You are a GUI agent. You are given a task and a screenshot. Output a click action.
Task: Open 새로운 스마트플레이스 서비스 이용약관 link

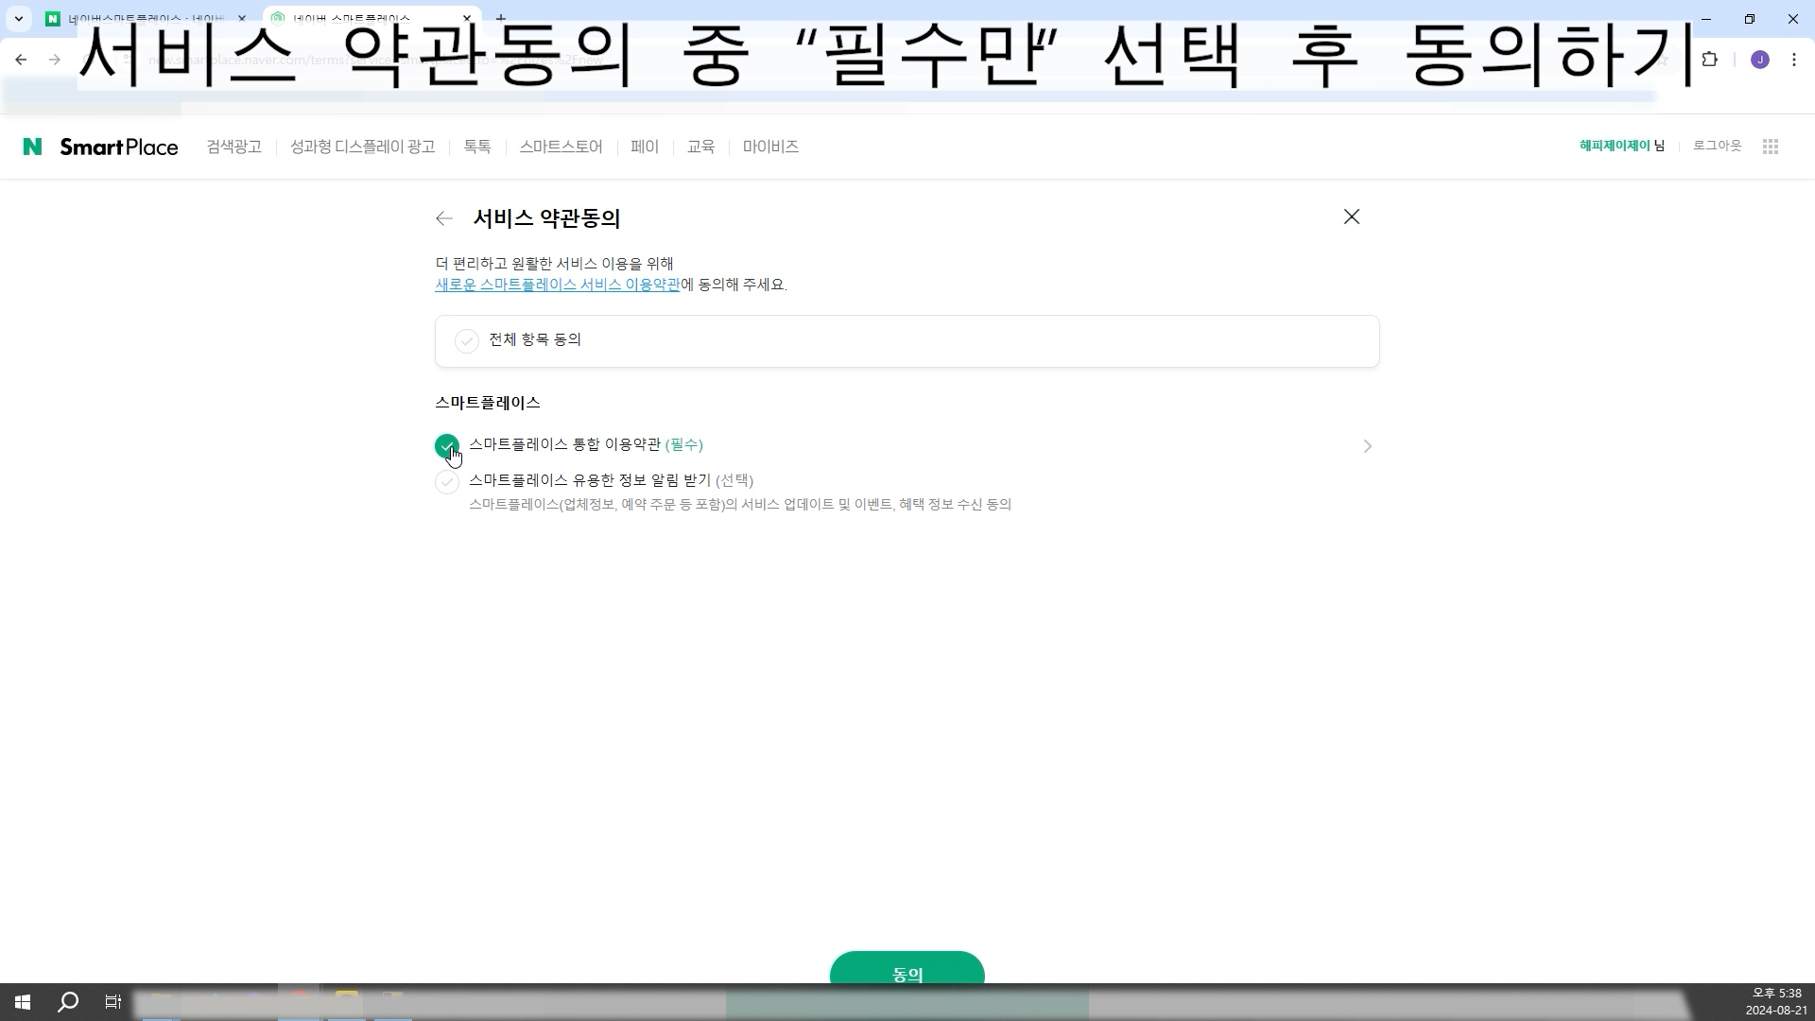coord(557,285)
